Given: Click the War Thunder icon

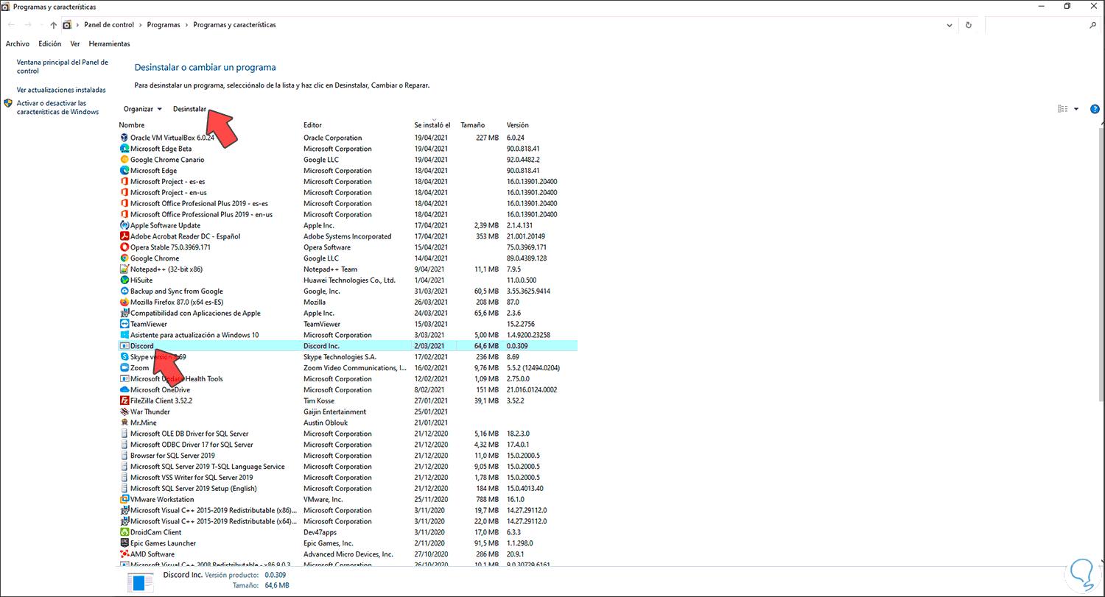Looking at the screenshot, I should [x=124, y=411].
